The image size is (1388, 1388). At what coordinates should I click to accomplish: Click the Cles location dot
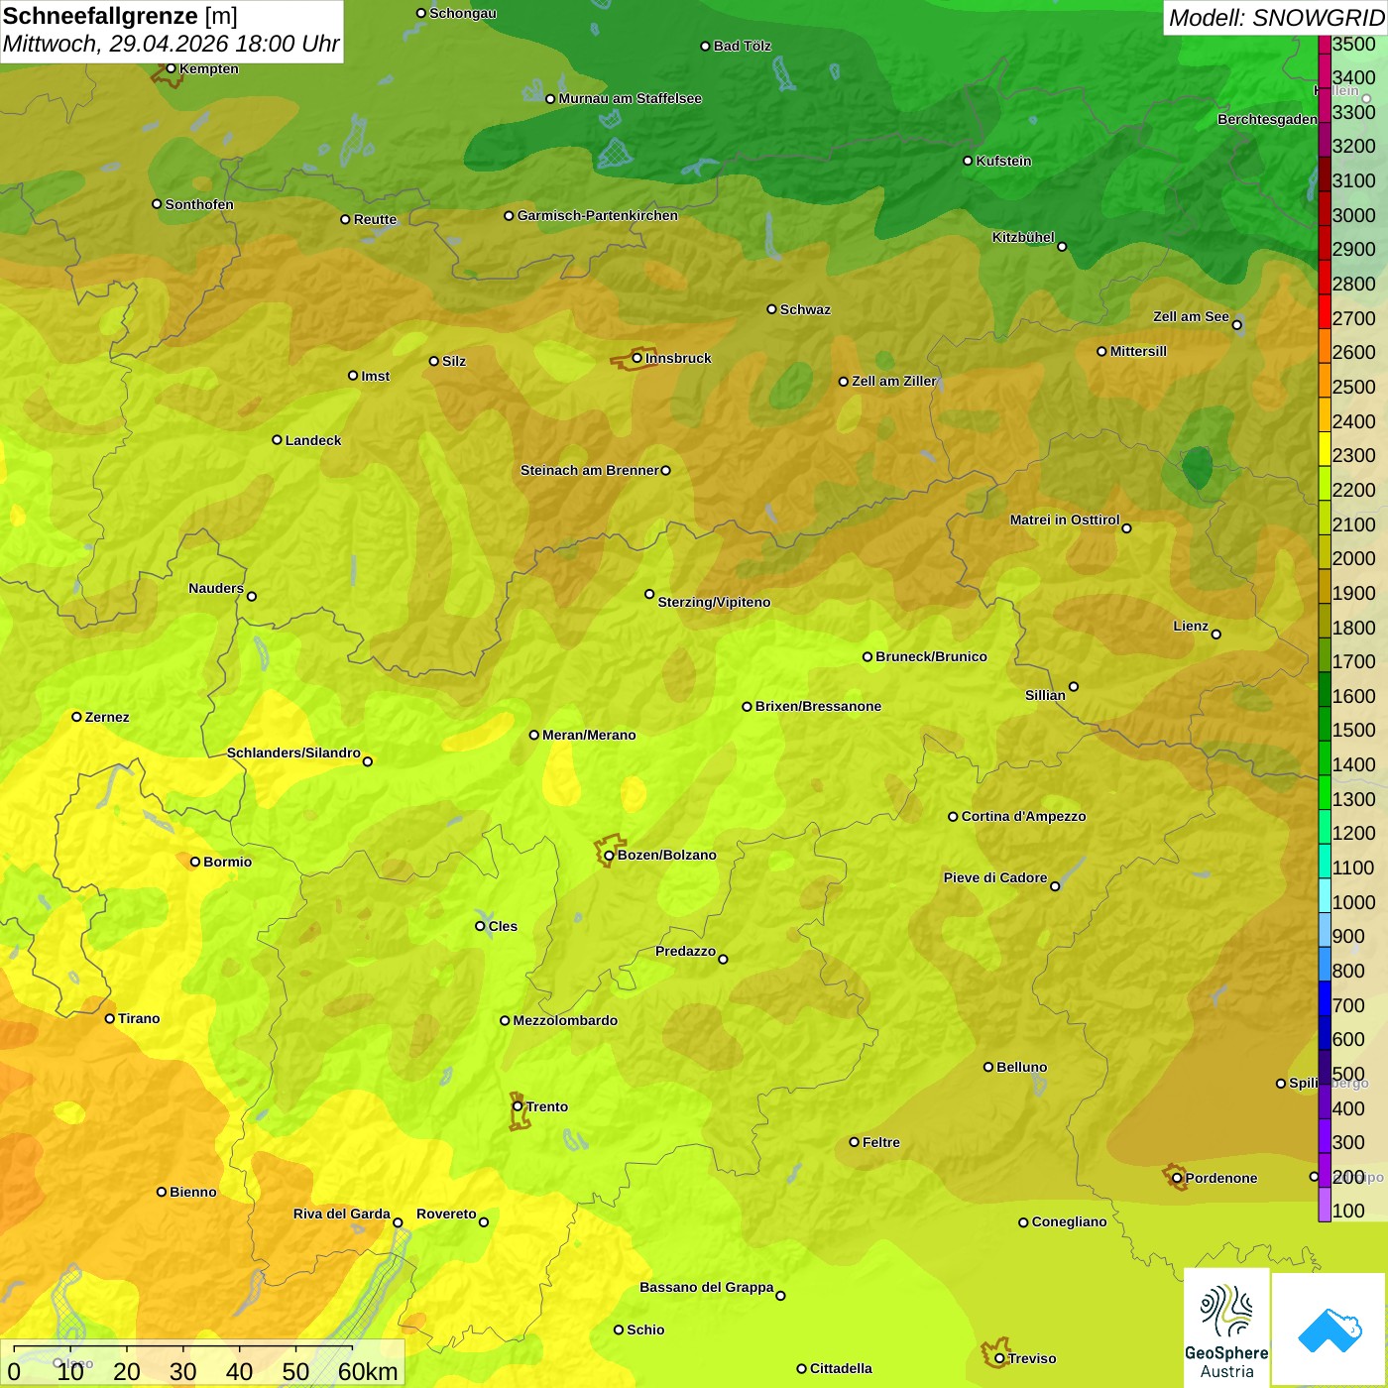pos(480,926)
